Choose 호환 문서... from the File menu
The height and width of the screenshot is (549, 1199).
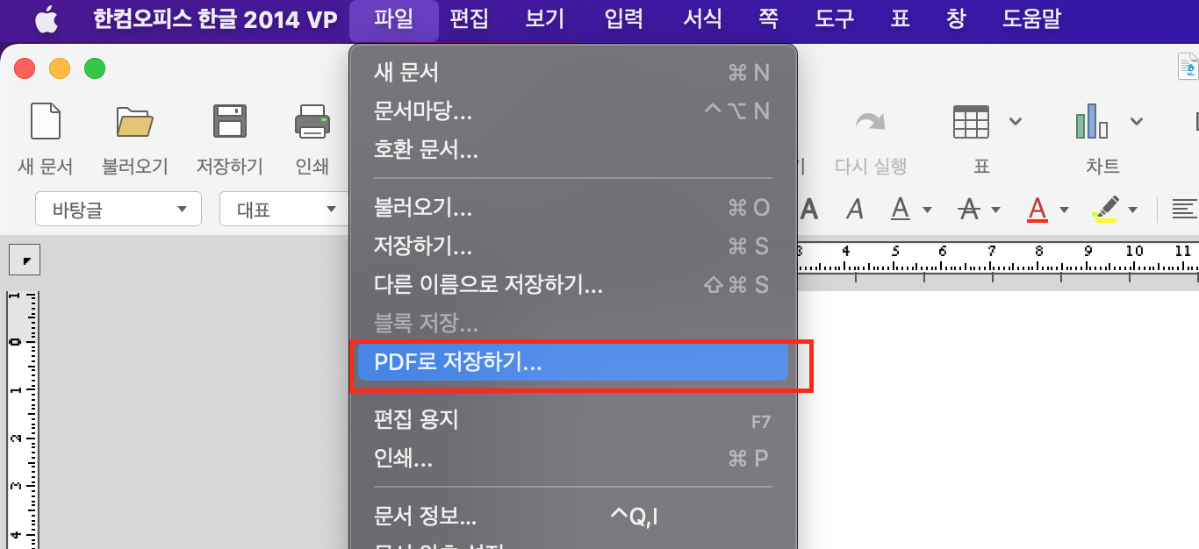point(572,150)
